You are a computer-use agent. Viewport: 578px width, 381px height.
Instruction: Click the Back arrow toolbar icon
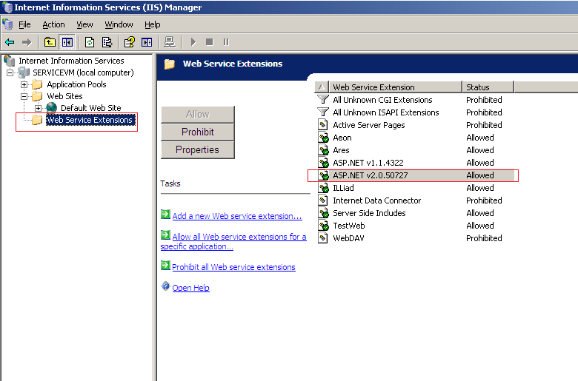10,42
